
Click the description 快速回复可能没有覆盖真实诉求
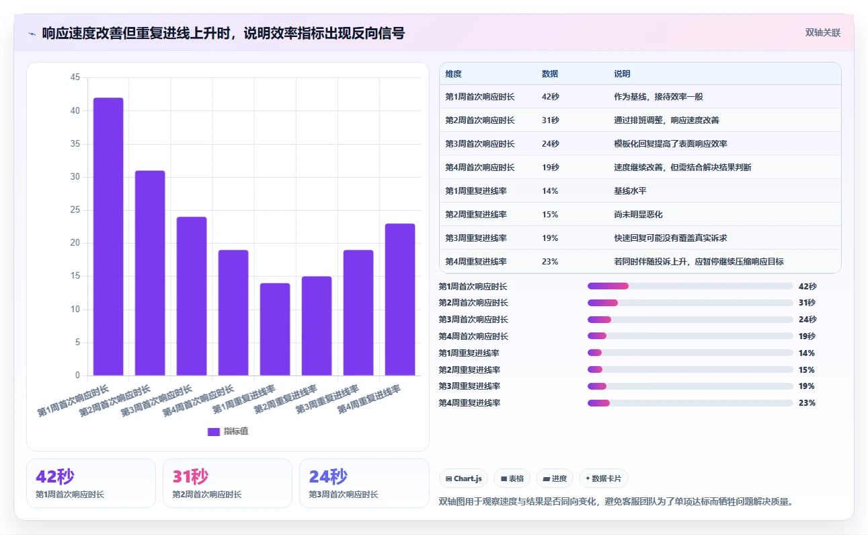point(670,238)
